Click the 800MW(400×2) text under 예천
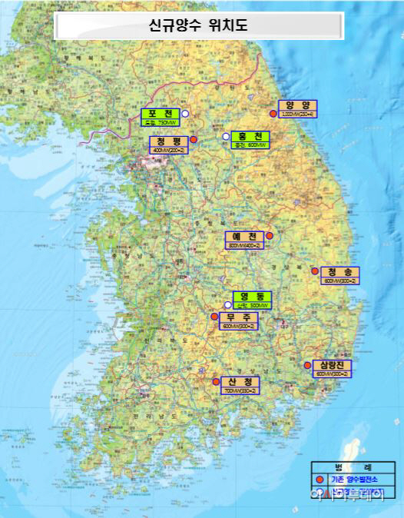404x518 pixels. pos(244,245)
